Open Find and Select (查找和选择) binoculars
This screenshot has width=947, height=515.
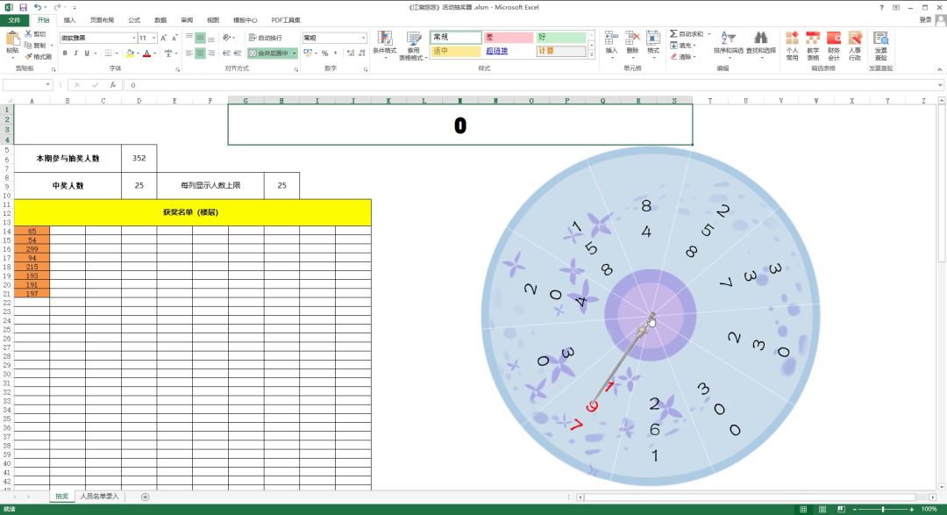click(761, 39)
